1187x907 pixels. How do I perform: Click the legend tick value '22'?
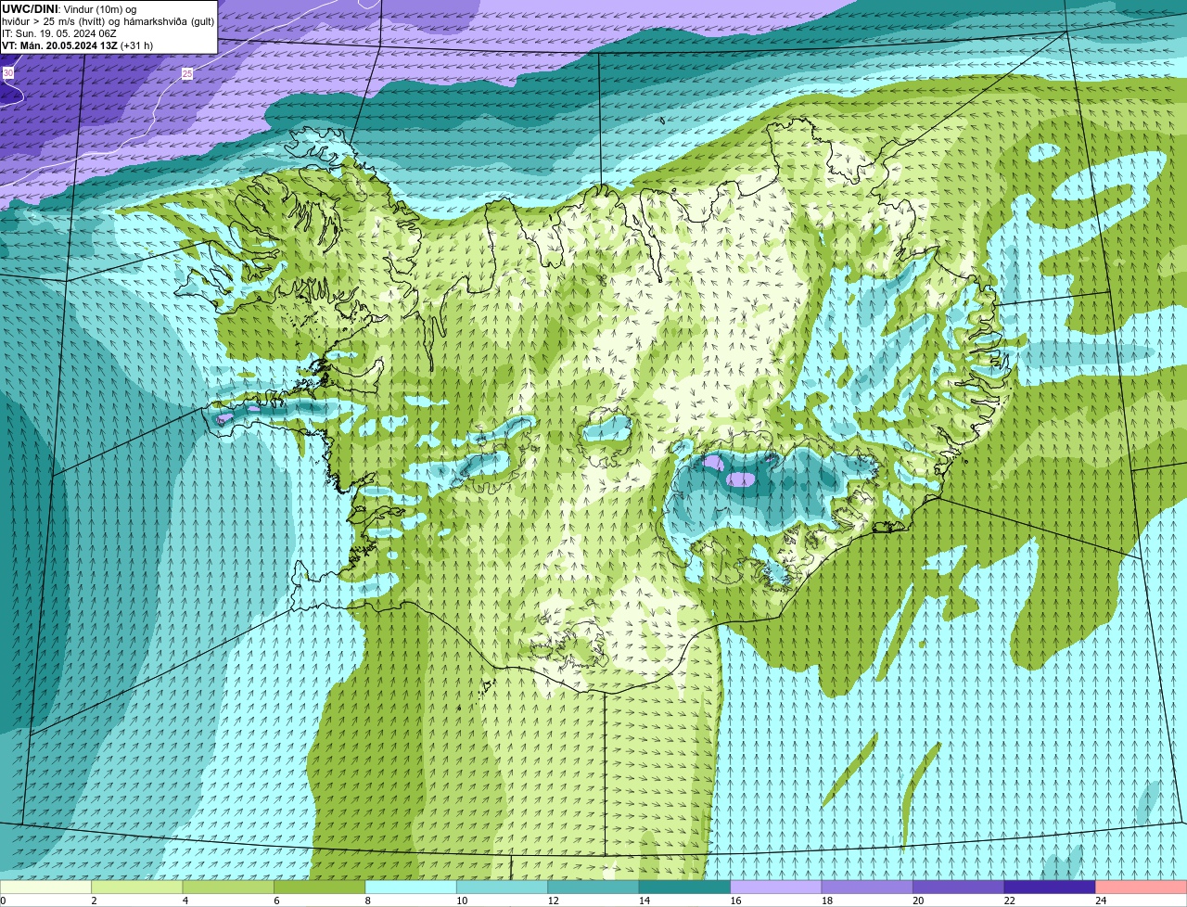point(1009,901)
